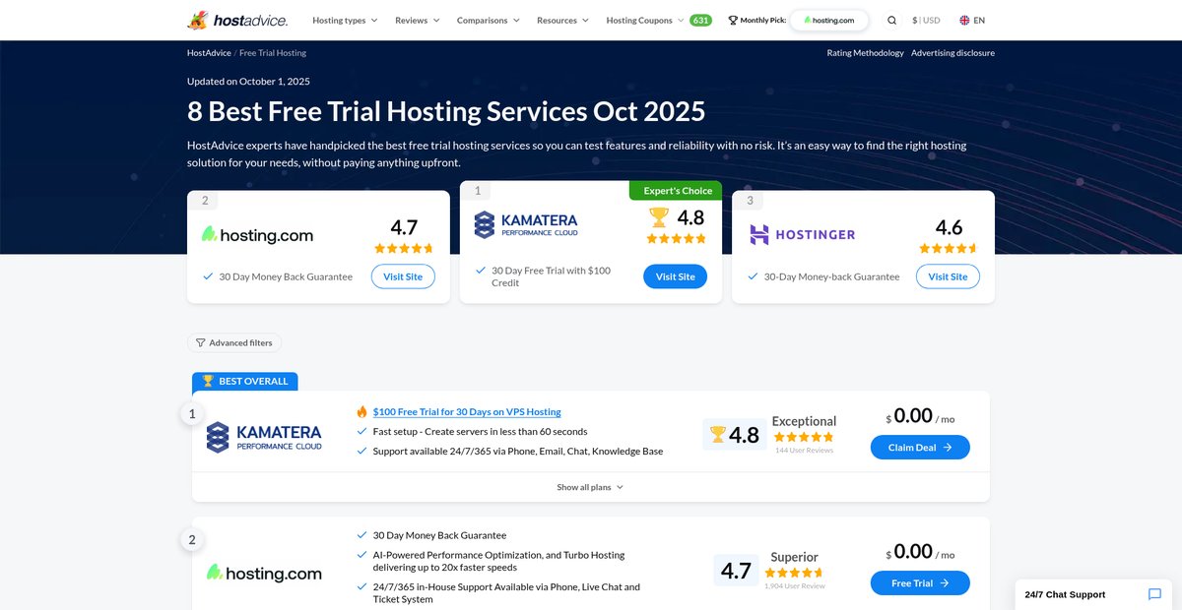Click the '8 Best Free Trial Hosting Services' heading
Image resolution: width=1182 pixels, height=610 pixels.
[446, 111]
